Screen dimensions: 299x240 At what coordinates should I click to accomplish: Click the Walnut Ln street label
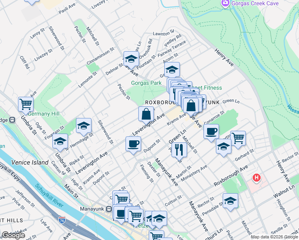[x=284, y=191]
